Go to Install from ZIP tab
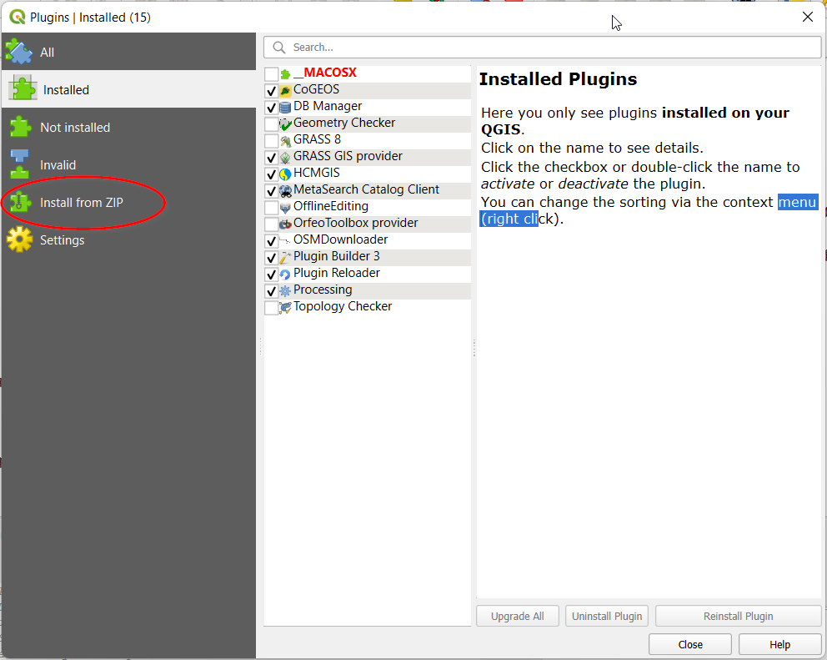Image resolution: width=827 pixels, height=660 pixels. [x=128, y=202]
